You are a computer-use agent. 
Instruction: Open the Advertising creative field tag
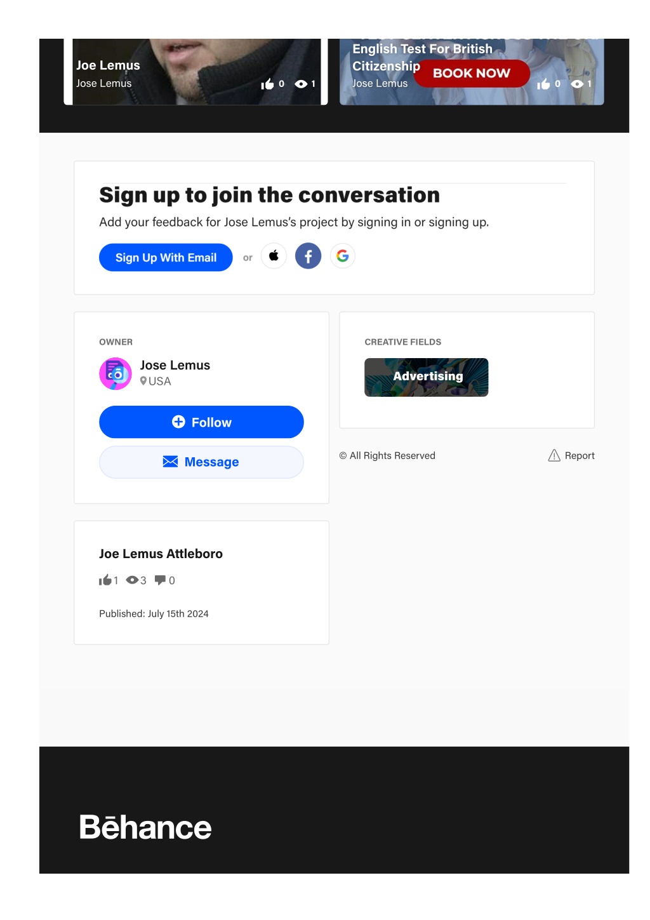427,377
